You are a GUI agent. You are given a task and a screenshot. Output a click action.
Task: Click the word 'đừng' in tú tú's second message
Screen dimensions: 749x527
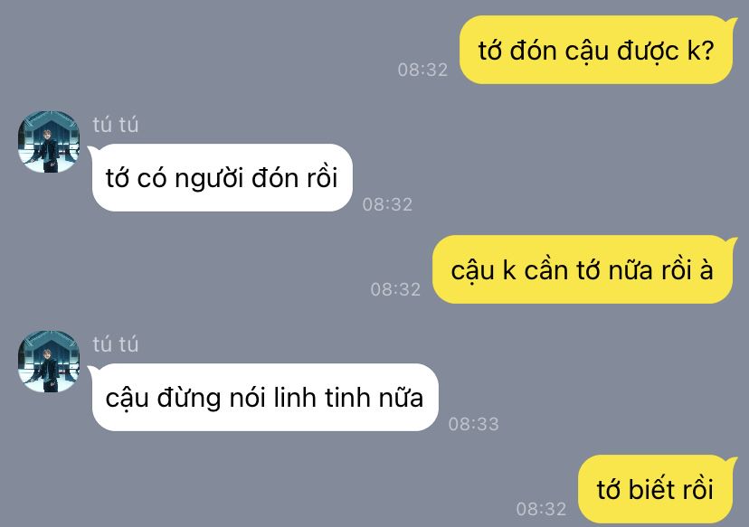[189, 398]
